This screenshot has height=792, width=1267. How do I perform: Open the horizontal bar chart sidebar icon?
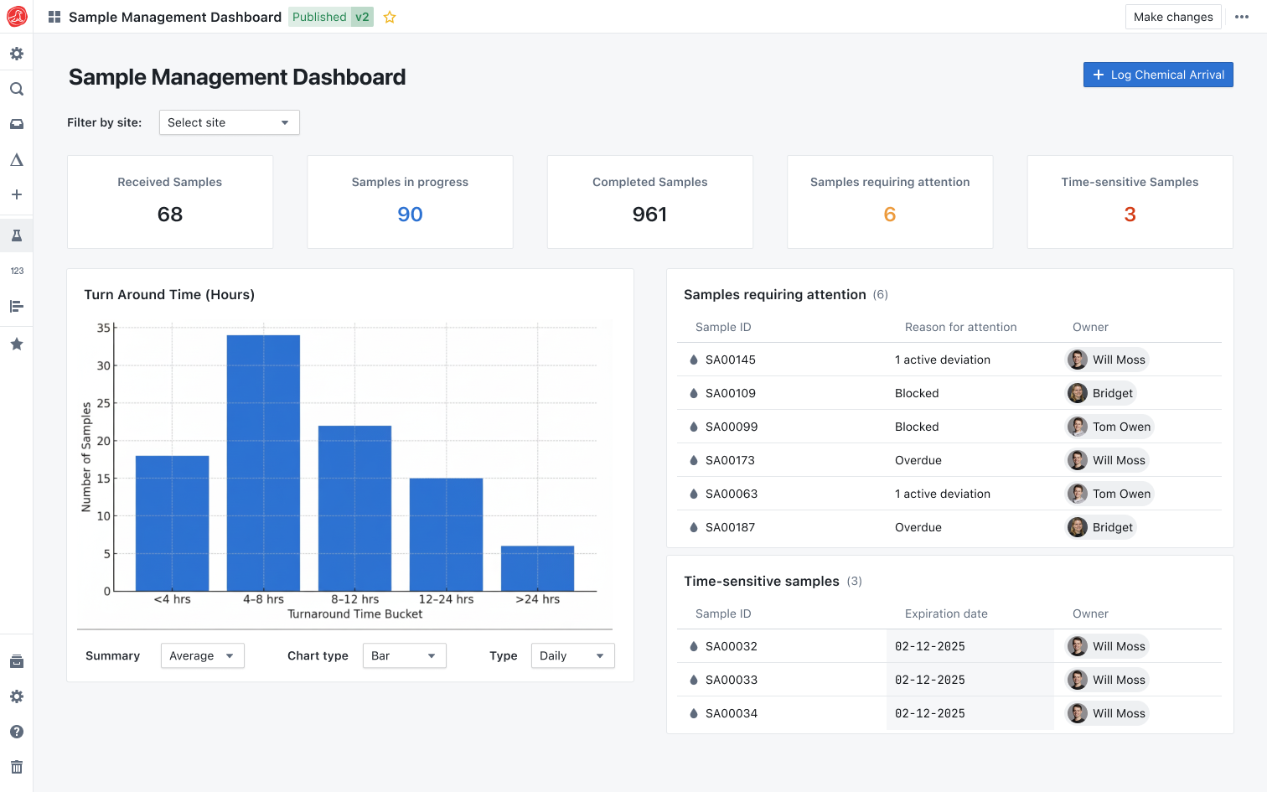[16, 307]
